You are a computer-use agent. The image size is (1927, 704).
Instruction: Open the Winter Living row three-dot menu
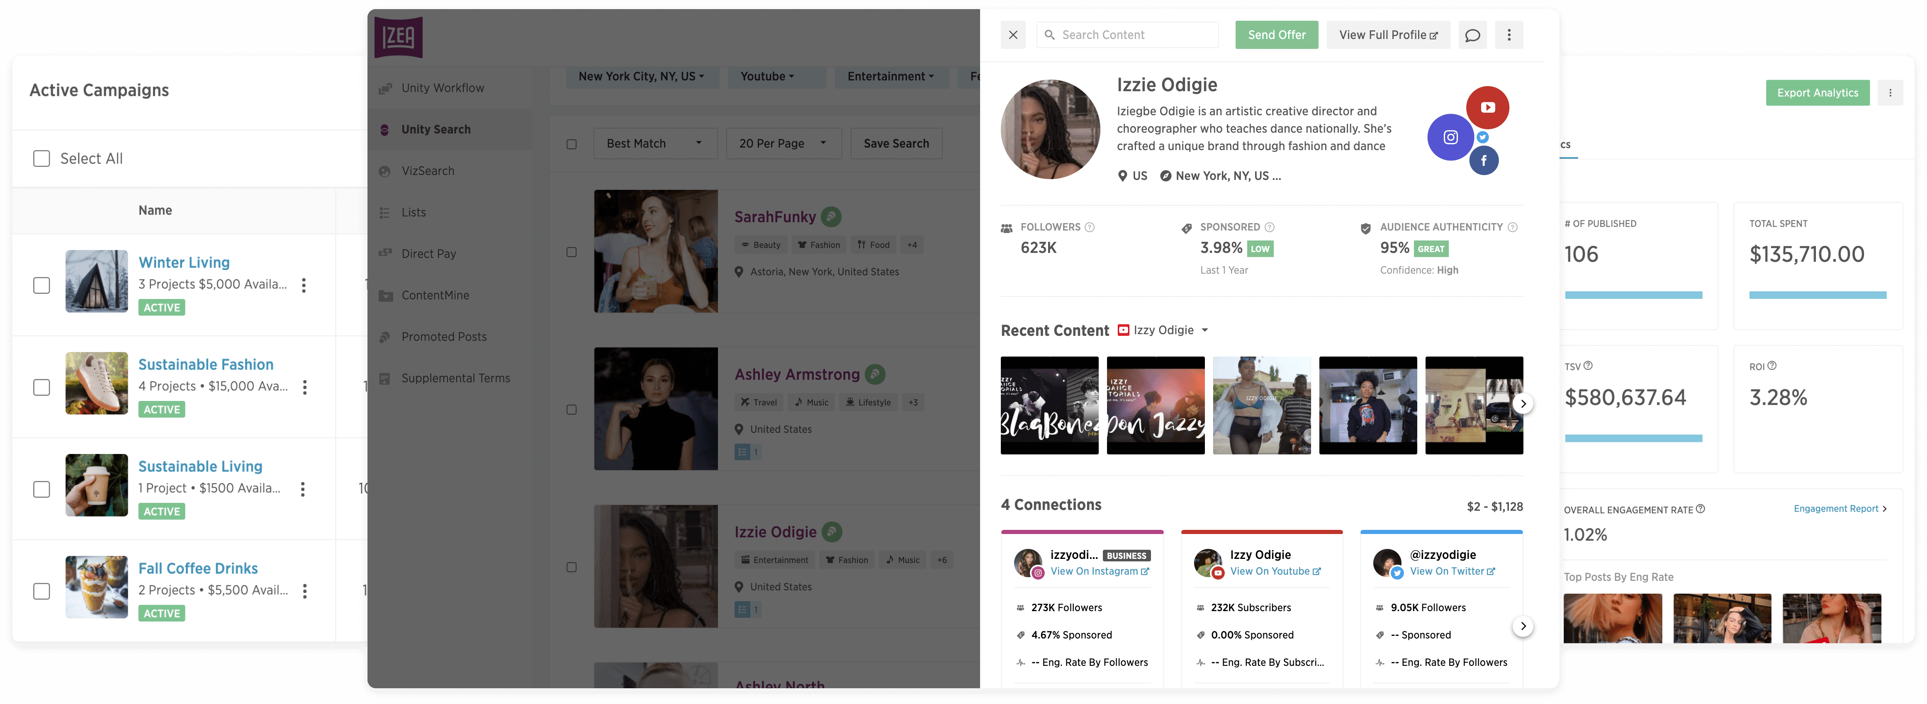pos(303,285)
